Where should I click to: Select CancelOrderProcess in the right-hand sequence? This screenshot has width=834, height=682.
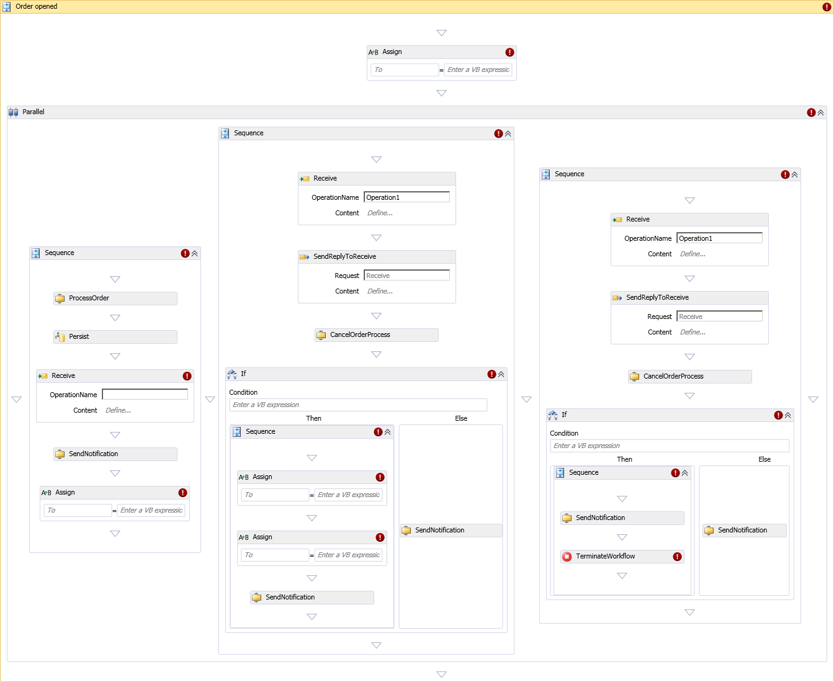click(690, 377)
